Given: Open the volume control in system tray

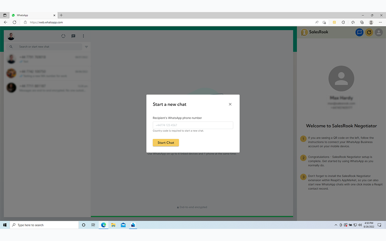Looking at the screenshot, I should coord(360,225).
